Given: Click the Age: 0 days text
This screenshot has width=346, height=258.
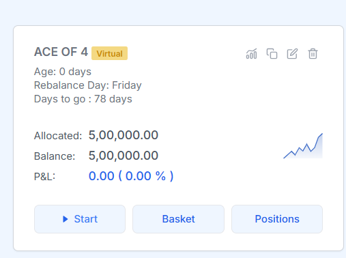Looking at the screenshot, I should tap(63, 72).
